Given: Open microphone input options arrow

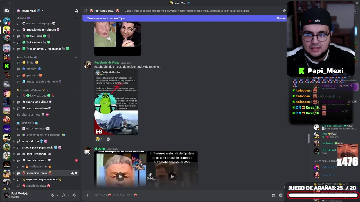Looking at the screenshot, I should click(57, 195).
